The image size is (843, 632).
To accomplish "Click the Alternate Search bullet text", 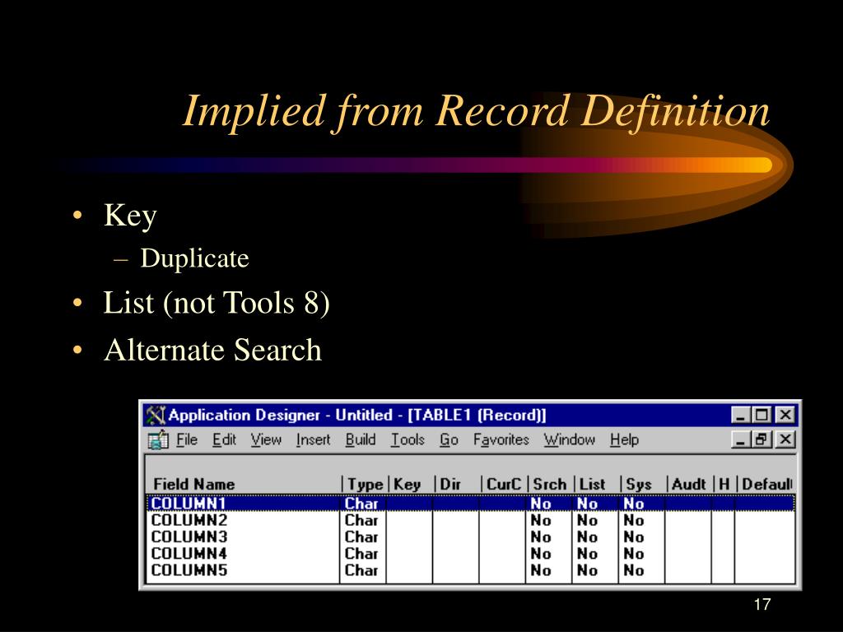I will pyautogui.click(x=213, y=350).
